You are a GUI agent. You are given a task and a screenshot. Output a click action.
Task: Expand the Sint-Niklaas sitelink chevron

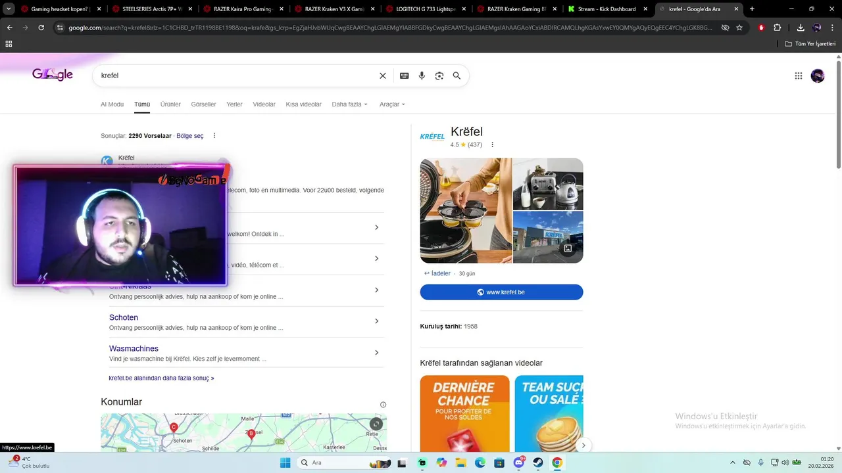click(x=376, y=290)
